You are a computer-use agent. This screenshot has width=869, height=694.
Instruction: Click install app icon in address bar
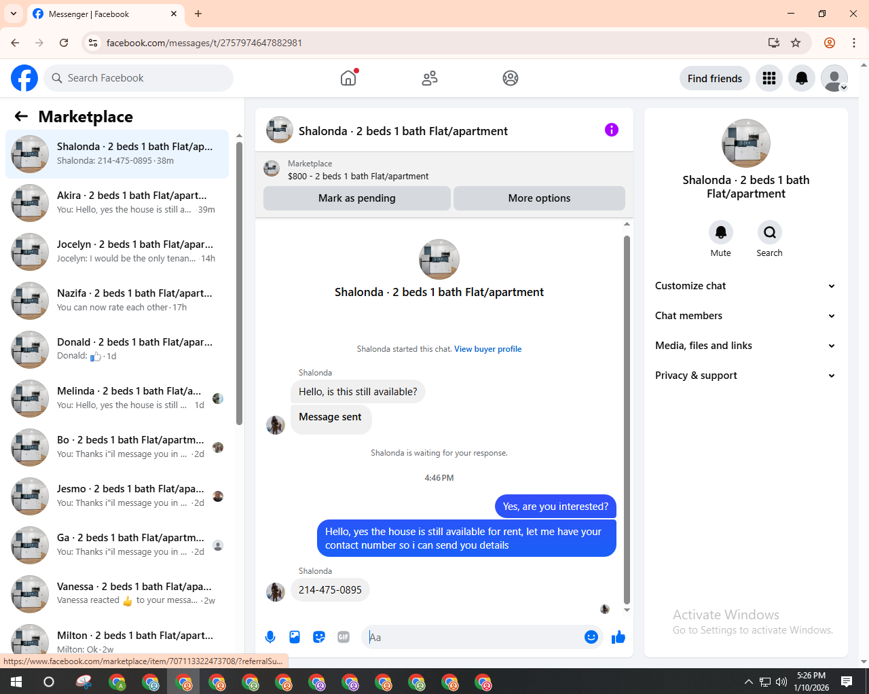tap(774, 43)
